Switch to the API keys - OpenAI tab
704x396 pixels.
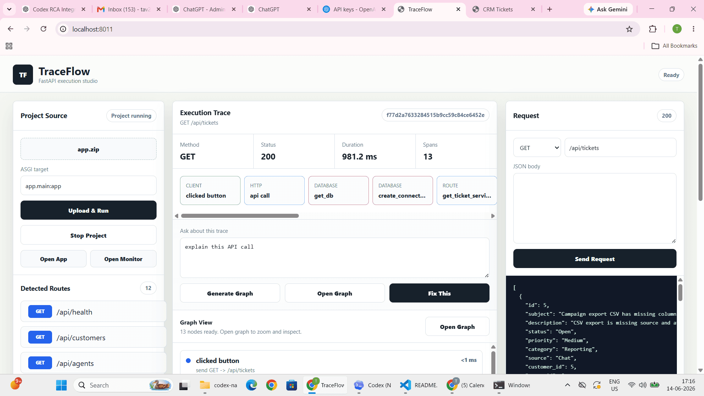click(x=354, y=9)
